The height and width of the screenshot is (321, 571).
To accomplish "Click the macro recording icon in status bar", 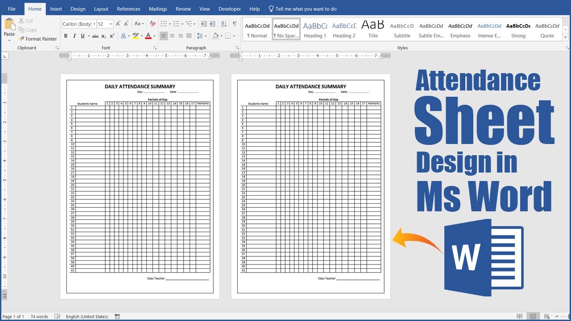I will (x=117, y=317).
